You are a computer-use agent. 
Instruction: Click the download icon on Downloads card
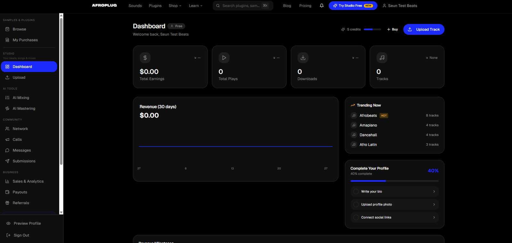click(303, 58)
